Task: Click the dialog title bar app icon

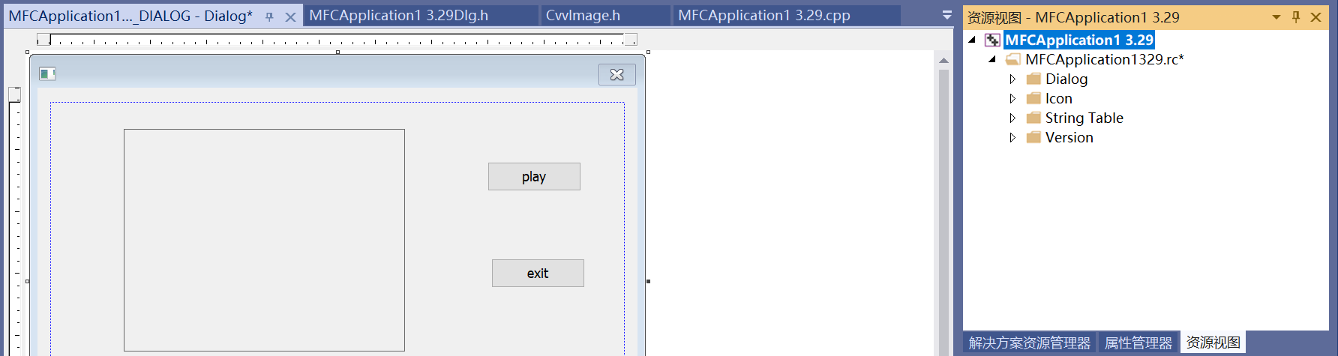Action: (48, 73)
